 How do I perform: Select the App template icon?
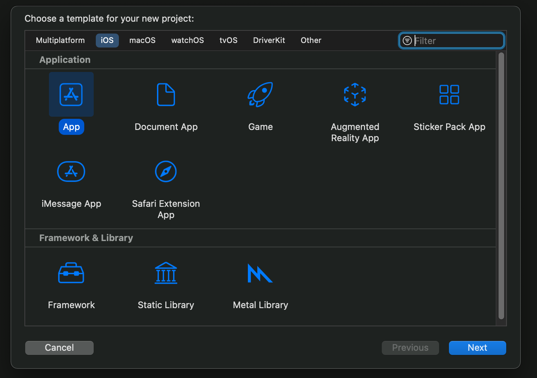pos(71,94)
